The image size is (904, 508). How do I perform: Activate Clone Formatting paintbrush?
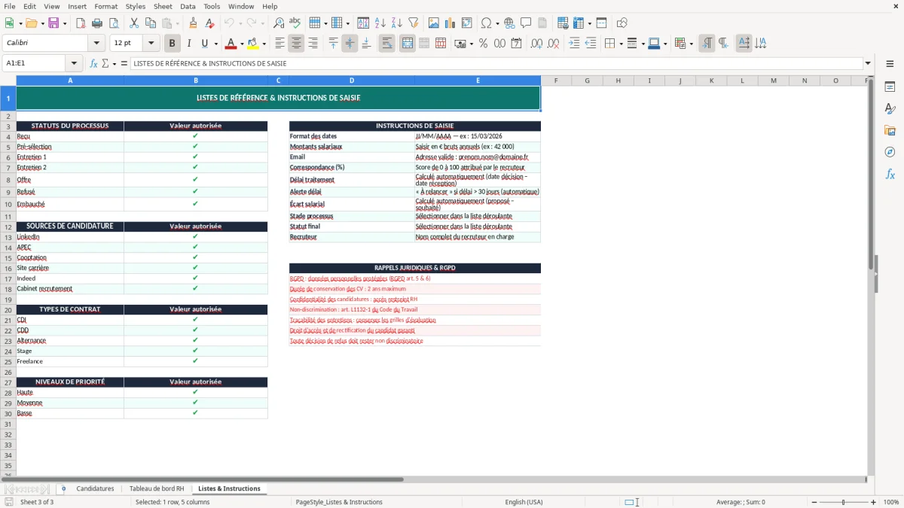coord(194,23)
